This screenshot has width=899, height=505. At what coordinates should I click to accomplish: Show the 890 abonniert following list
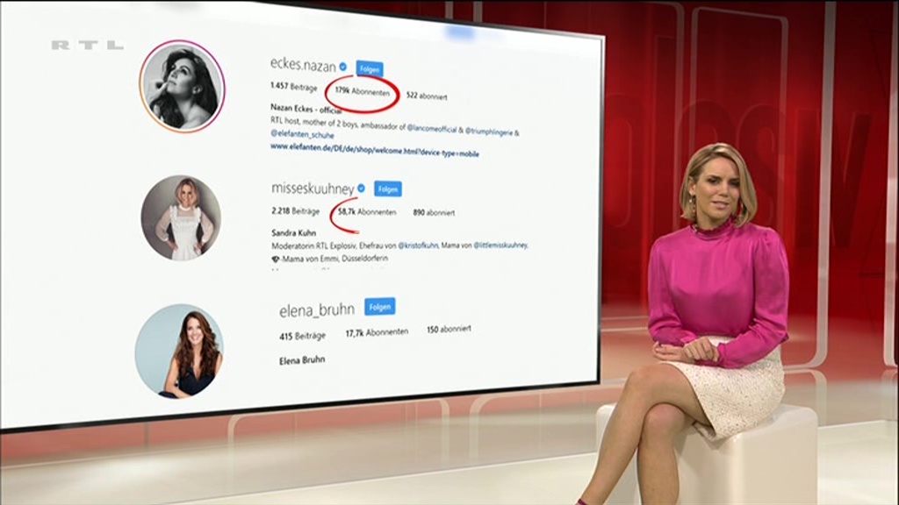434,212
